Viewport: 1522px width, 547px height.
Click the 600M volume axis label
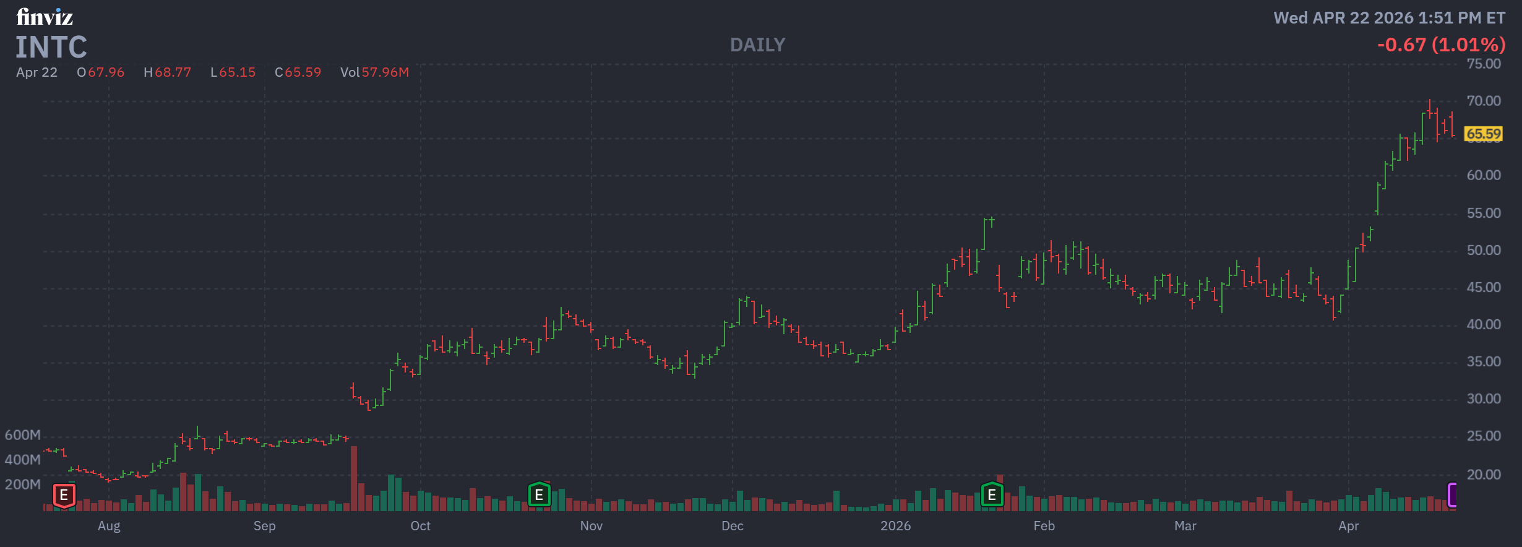[22, 435]
